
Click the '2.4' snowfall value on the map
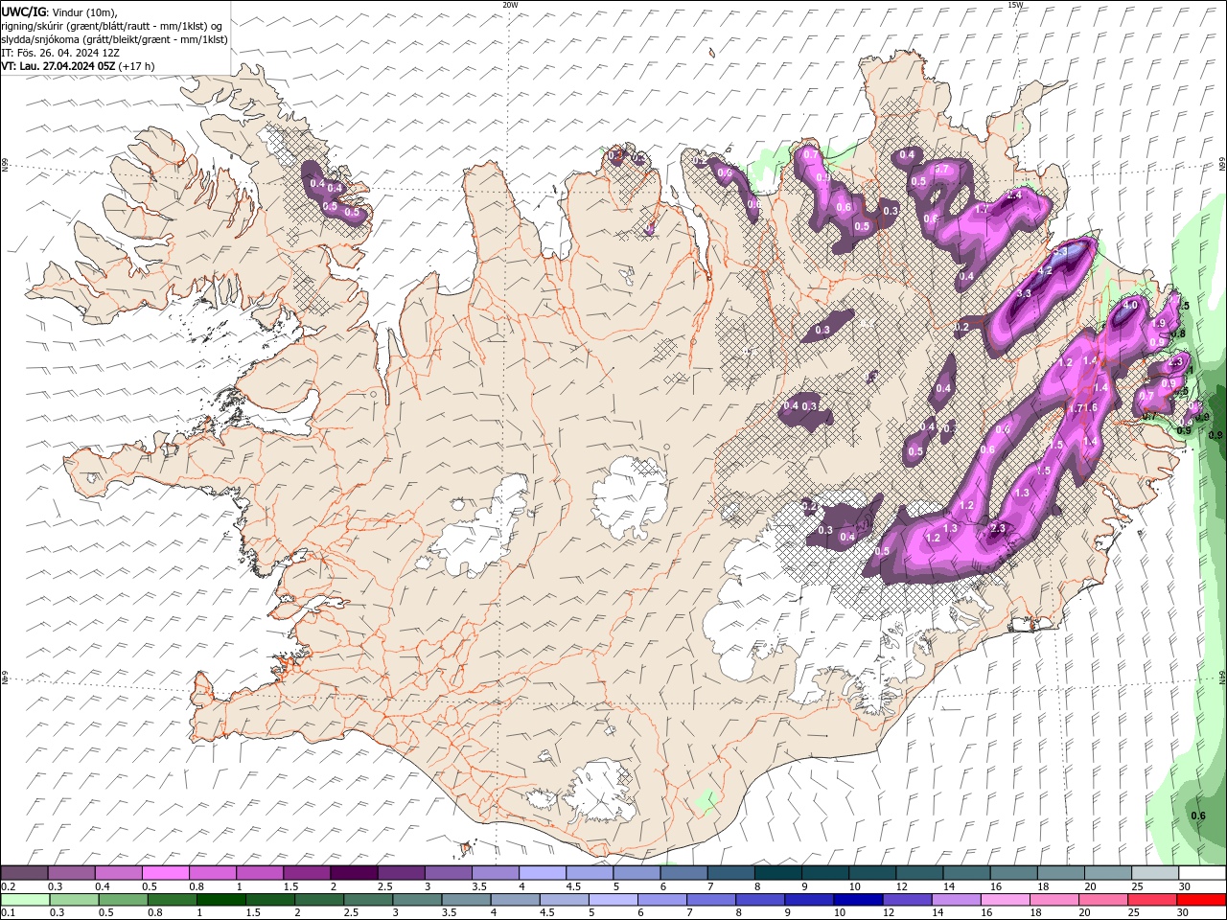point(1013,195)
